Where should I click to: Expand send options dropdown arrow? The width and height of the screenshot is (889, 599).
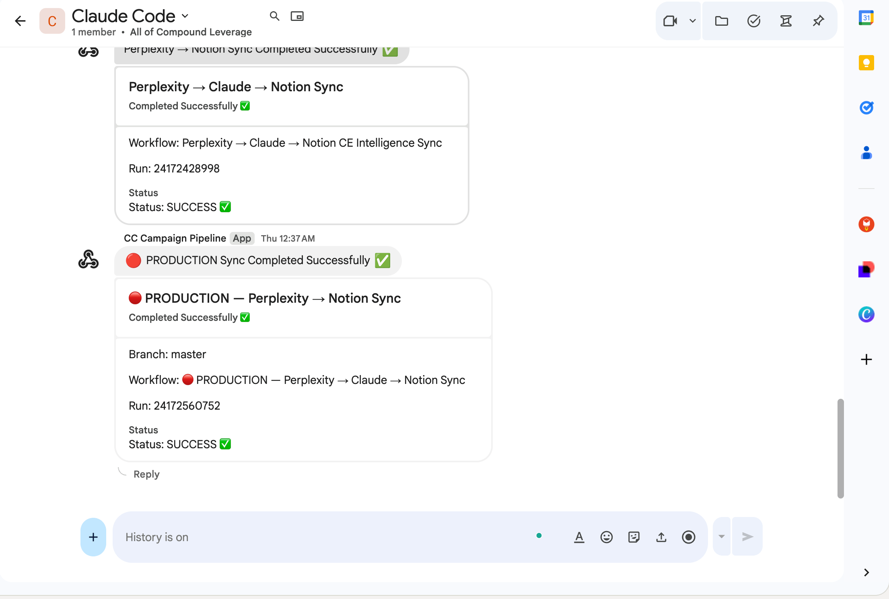tap(722, 537)
